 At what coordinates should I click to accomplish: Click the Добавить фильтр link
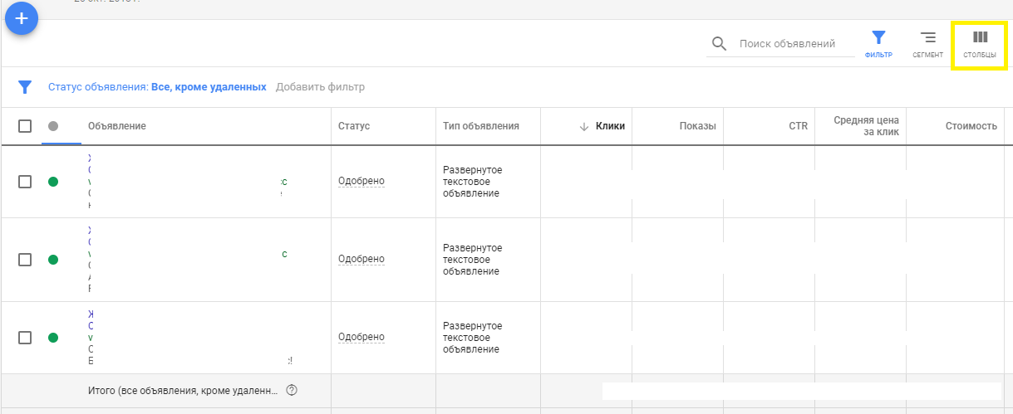320,87
